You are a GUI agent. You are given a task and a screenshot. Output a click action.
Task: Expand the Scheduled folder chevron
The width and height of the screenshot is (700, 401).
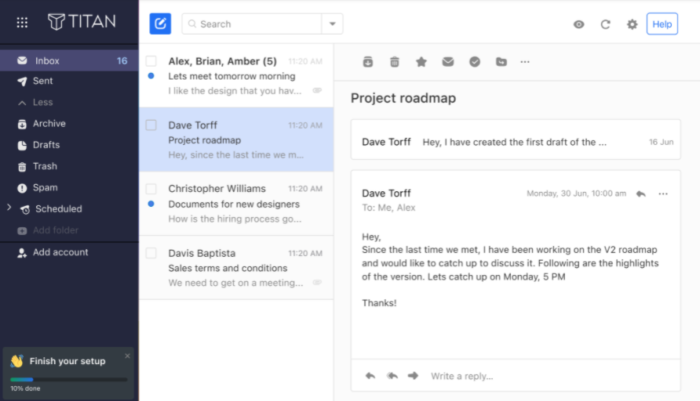click(x=9, y=208)
